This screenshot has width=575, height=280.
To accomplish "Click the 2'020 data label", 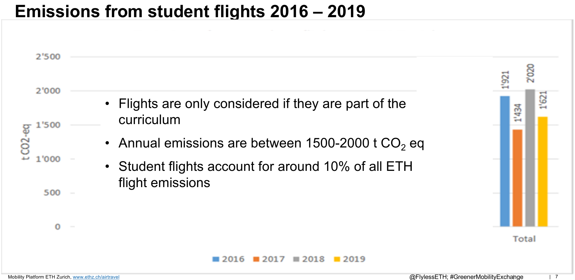I will [530, 73].
